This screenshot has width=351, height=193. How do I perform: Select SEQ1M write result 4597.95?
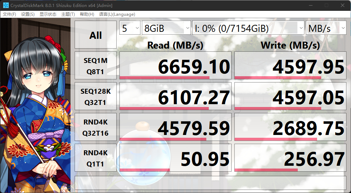290,65
